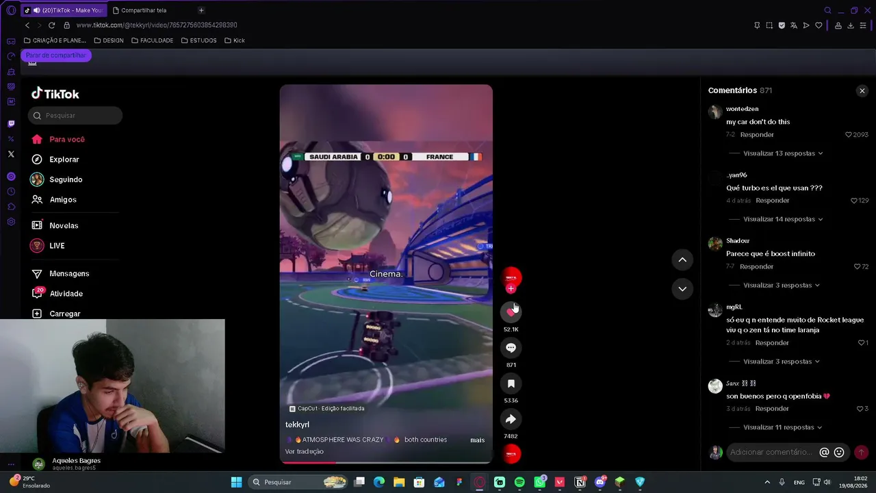Close the Comentários panel

coord(862,90)
